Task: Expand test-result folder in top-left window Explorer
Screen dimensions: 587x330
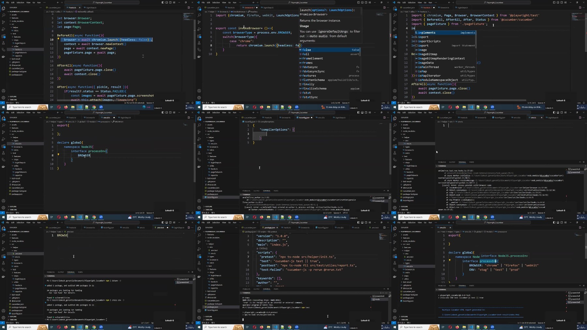Action: [x=25, y=59]
